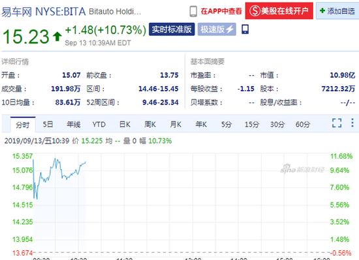The width and height of the screenshot is (359, 260).
Task: Open the 周K chart tab
Action: (150, 124)
